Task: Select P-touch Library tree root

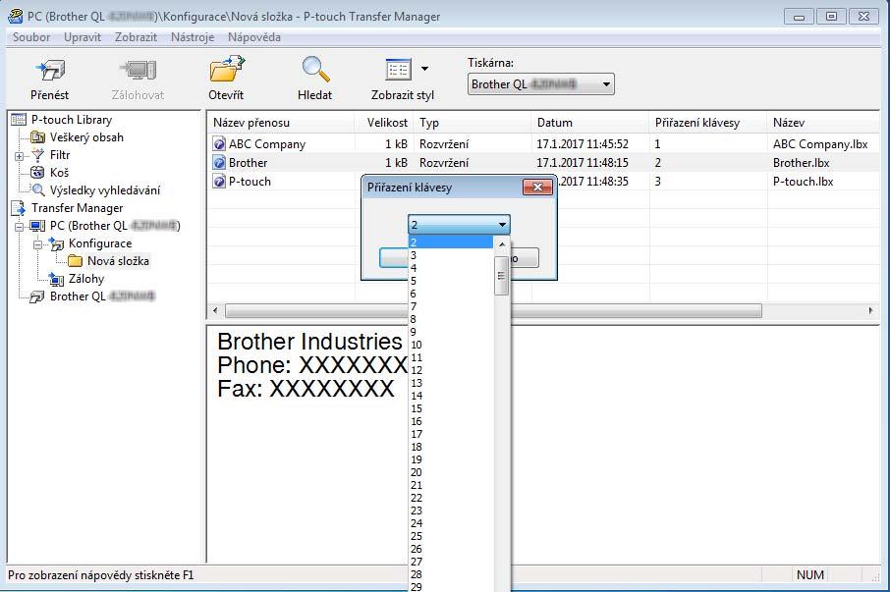Action: click(72, 120)
